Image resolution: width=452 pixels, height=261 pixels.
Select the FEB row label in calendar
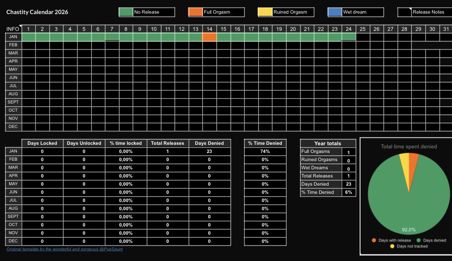pos(13,45)
